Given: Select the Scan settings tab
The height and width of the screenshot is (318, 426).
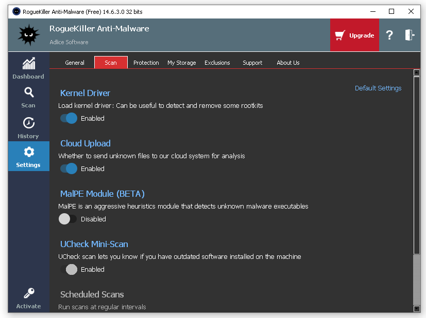Looking at the screenshot, I should [x=111, y=63].
